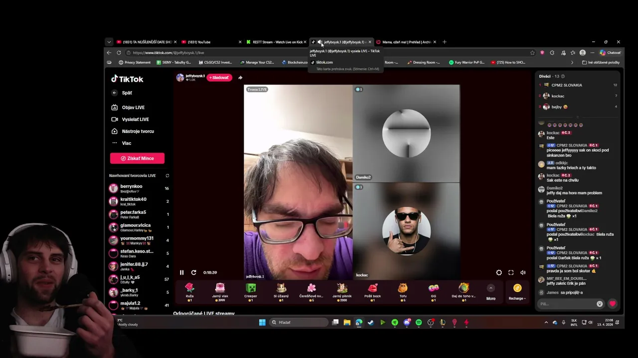Select top viewer CPM2 SLOVAKIA
This screenshot has width=638, height=358.
tap(578, 85)
